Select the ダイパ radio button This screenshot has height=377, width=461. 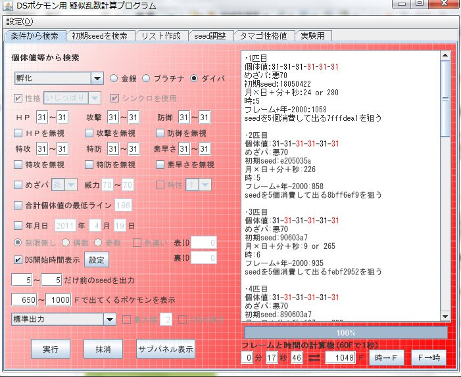[194, 78]
